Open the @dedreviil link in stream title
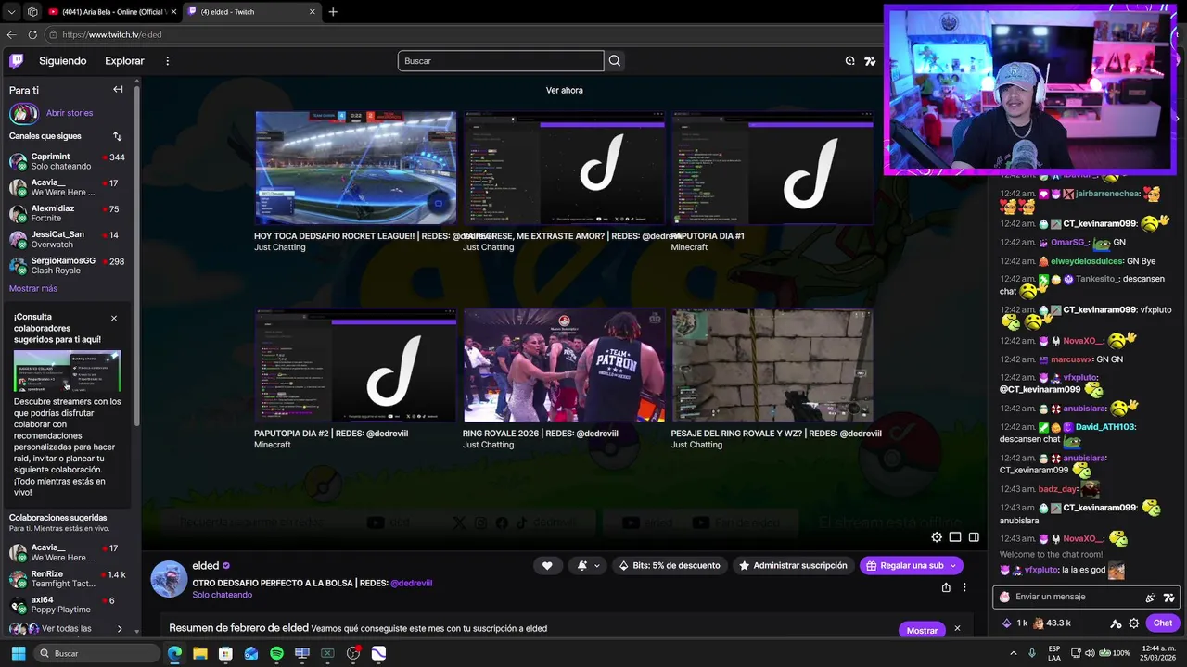 point(411,584)
